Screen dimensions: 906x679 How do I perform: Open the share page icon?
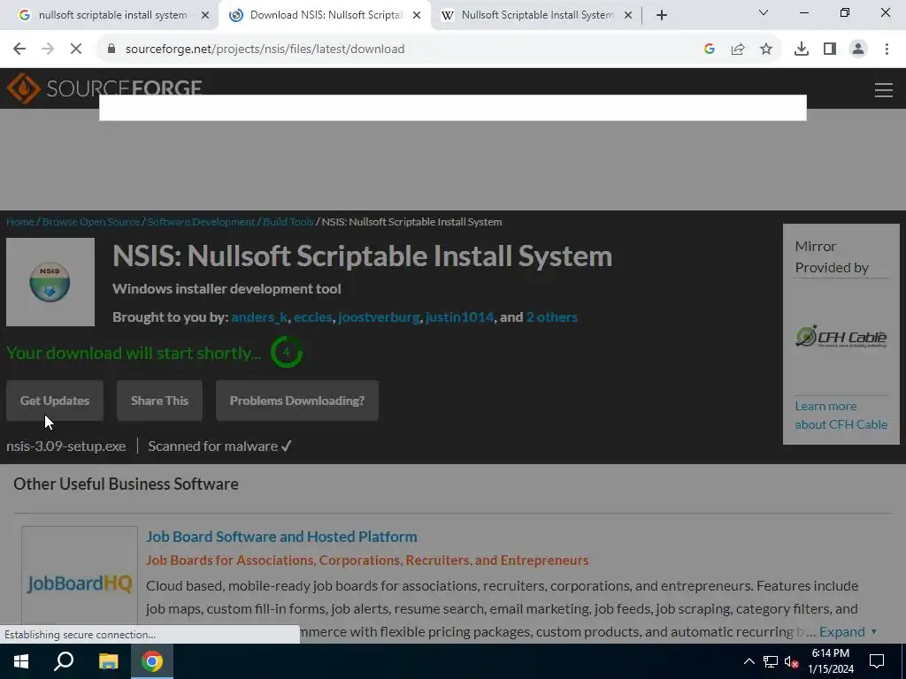coord(738,50)
